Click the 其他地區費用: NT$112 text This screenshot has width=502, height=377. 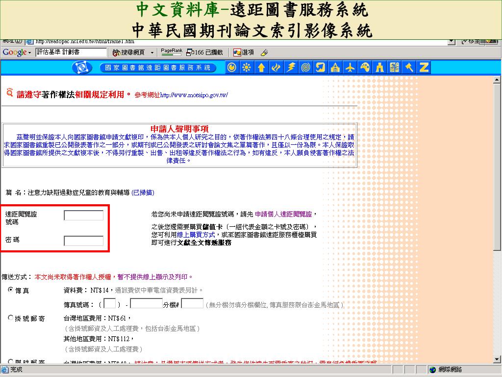click(x=98, y=339)
